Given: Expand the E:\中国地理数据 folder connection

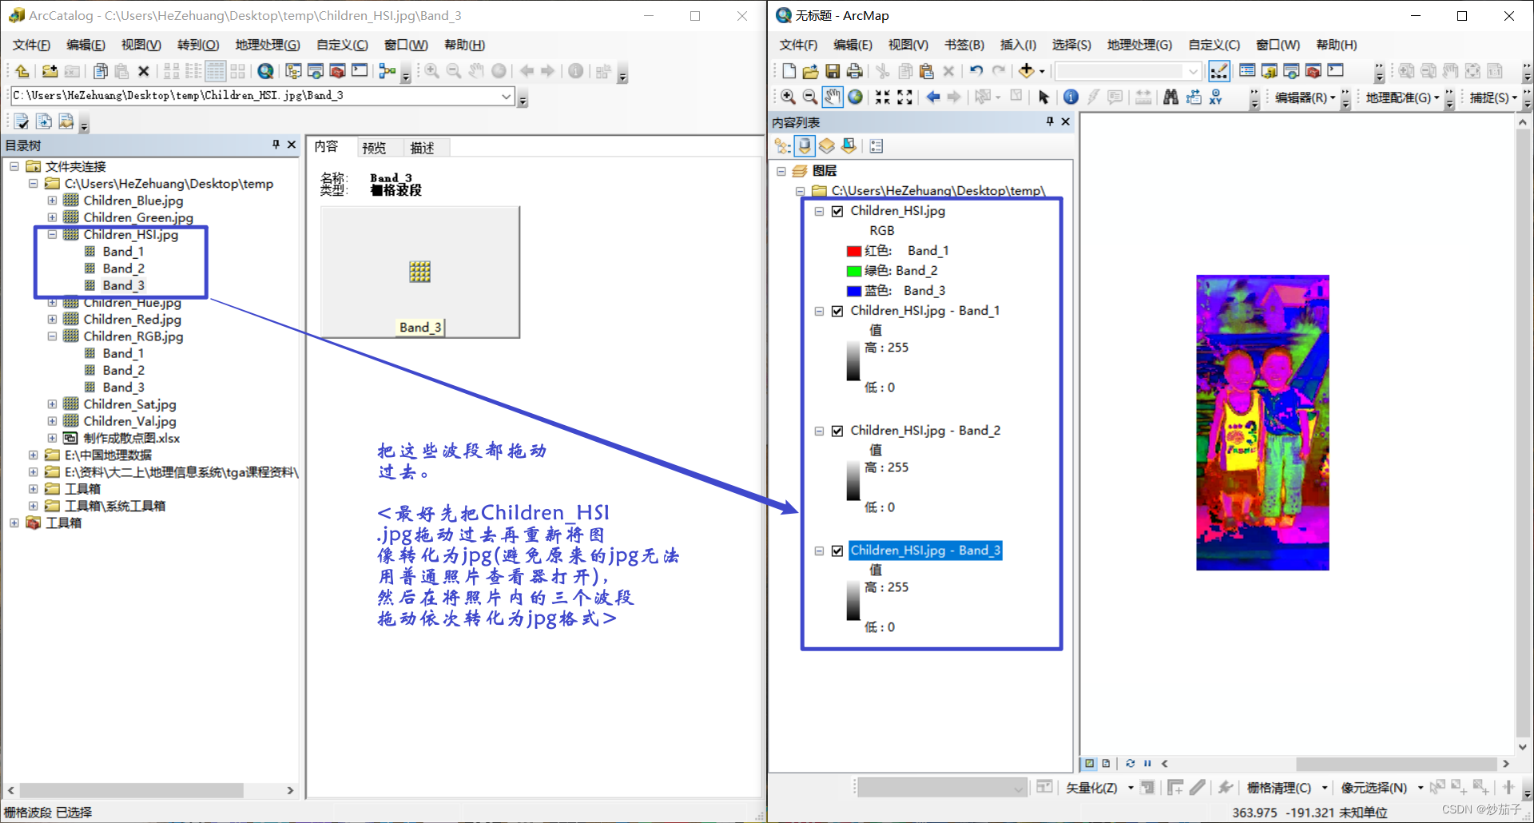Looking at the screenshot, I should 33,455.
